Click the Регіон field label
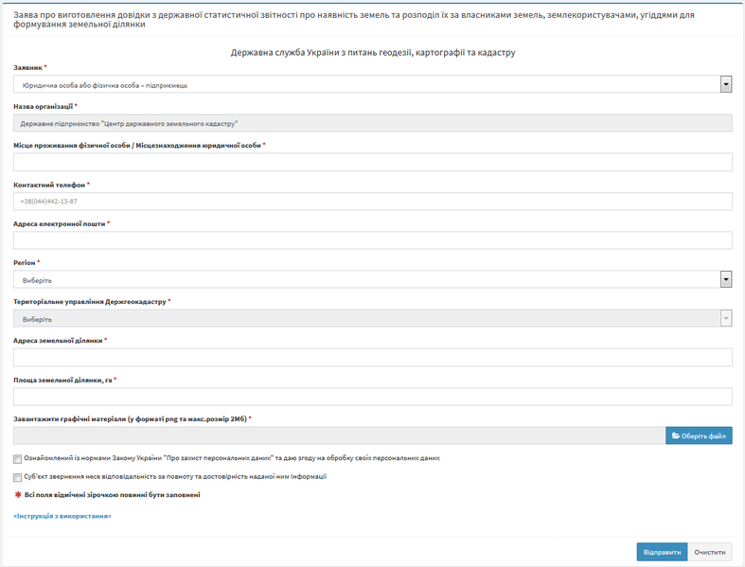The image size is (745, 567). 25,262
